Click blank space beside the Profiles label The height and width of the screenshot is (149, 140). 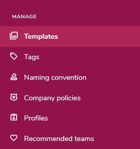(x=93, y=118)
